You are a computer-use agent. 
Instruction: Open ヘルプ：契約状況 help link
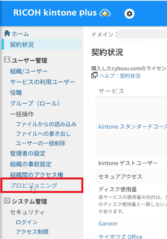click(x=120, y=75)
